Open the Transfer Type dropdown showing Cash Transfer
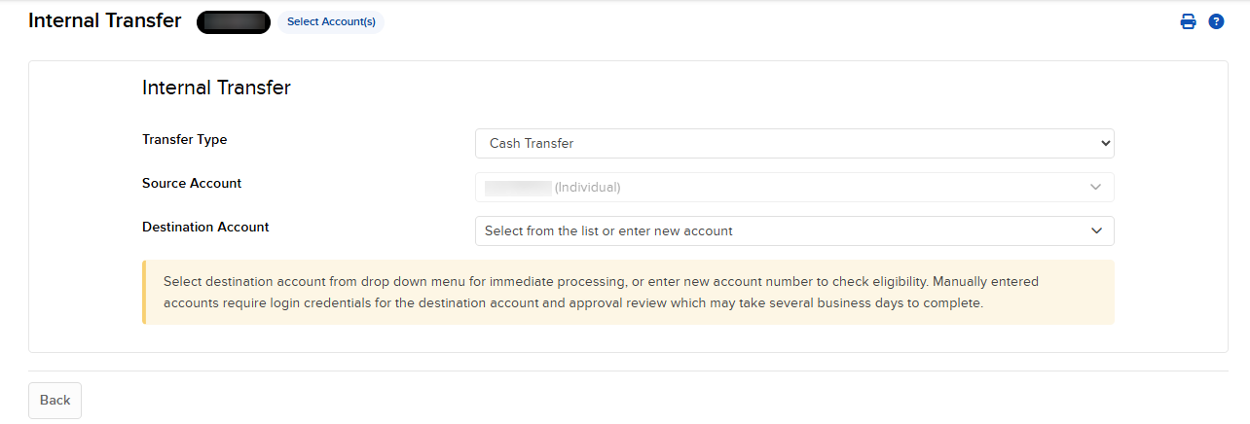 [x=779, y=143]
